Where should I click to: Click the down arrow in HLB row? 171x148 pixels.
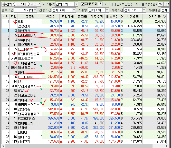(61, 22)
